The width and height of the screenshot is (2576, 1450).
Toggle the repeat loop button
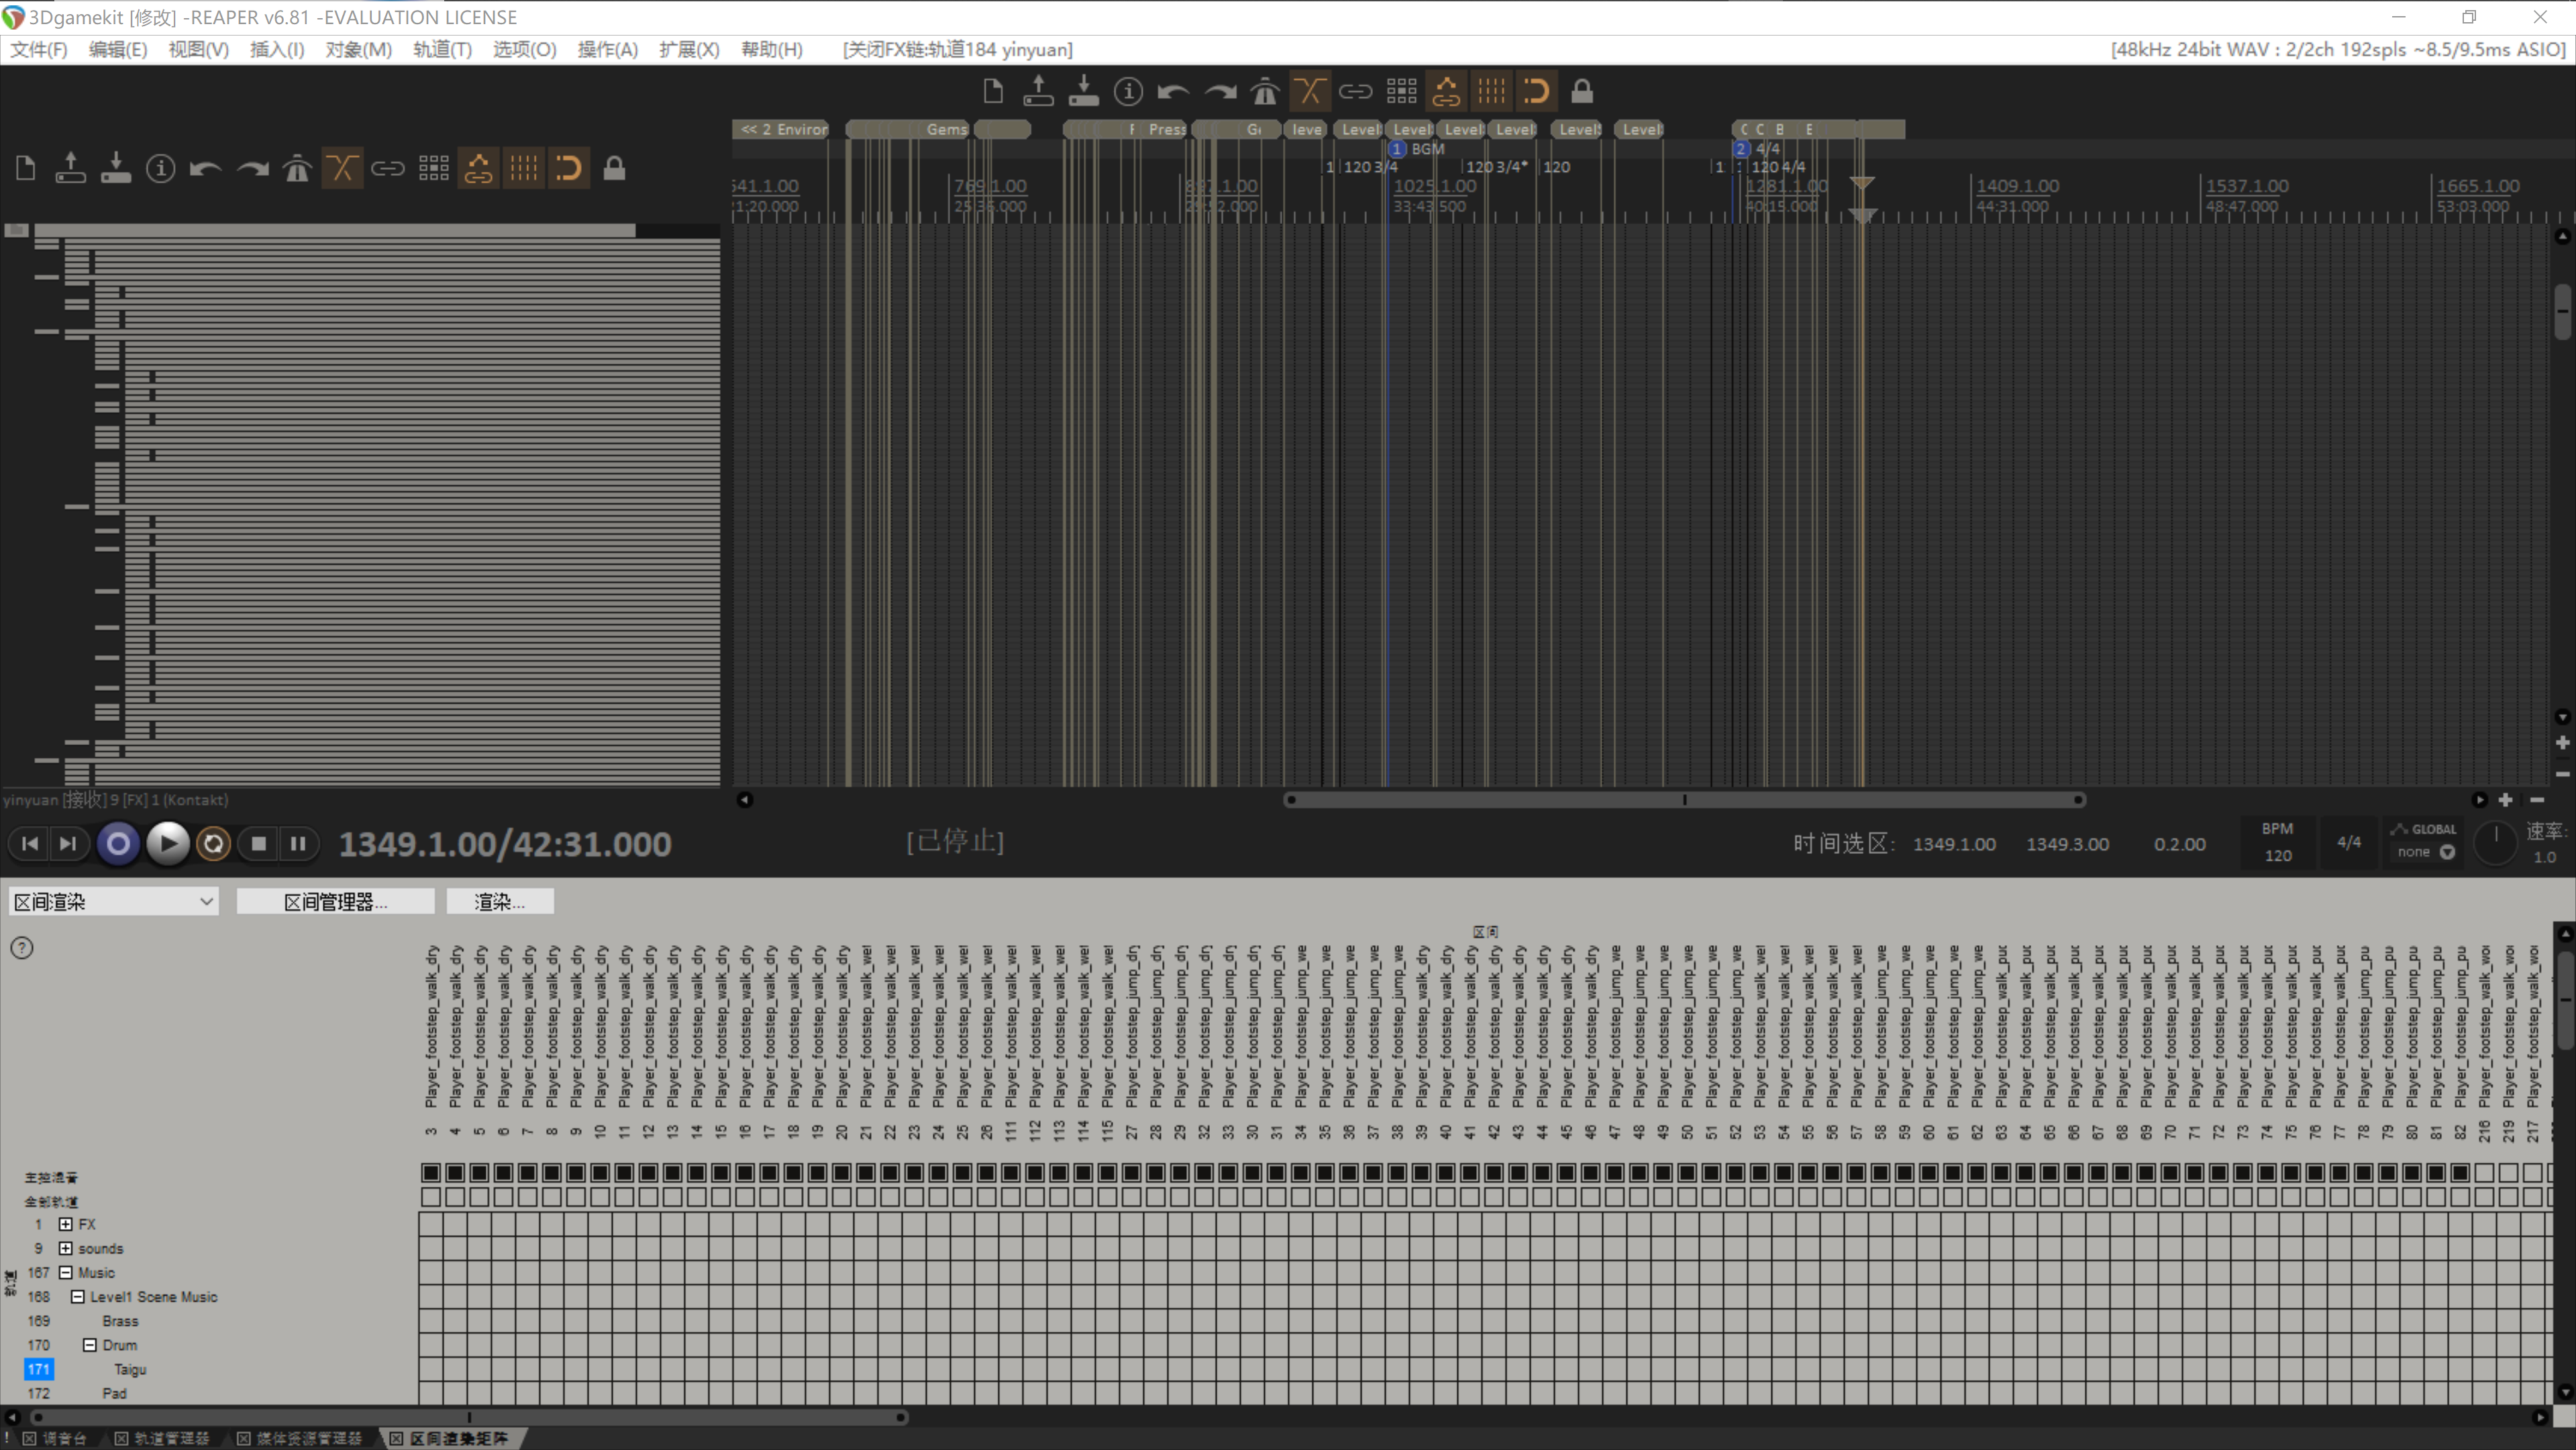click(213, 844)
